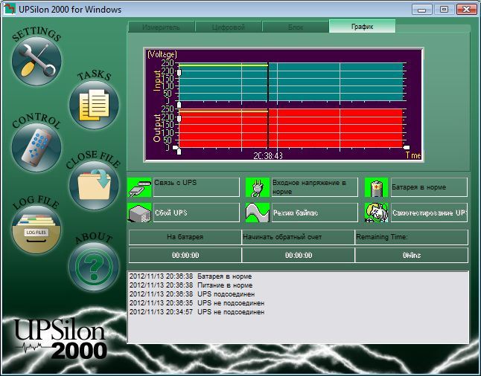Click the upper handle on Input voltage axis

pyautogui.click(x=179, y=73)
